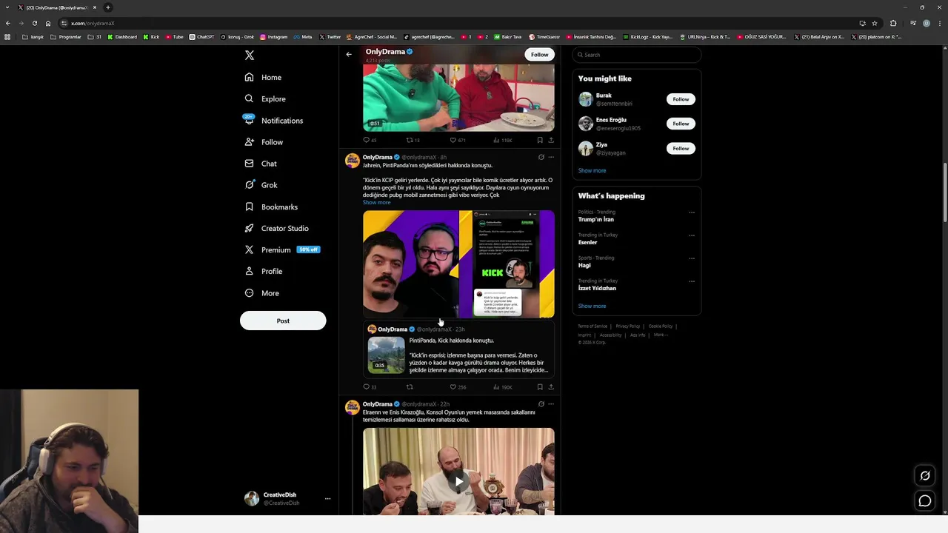Click the Search input field
The width and height of the screenshot is (948, 533).
click(637, 55)
